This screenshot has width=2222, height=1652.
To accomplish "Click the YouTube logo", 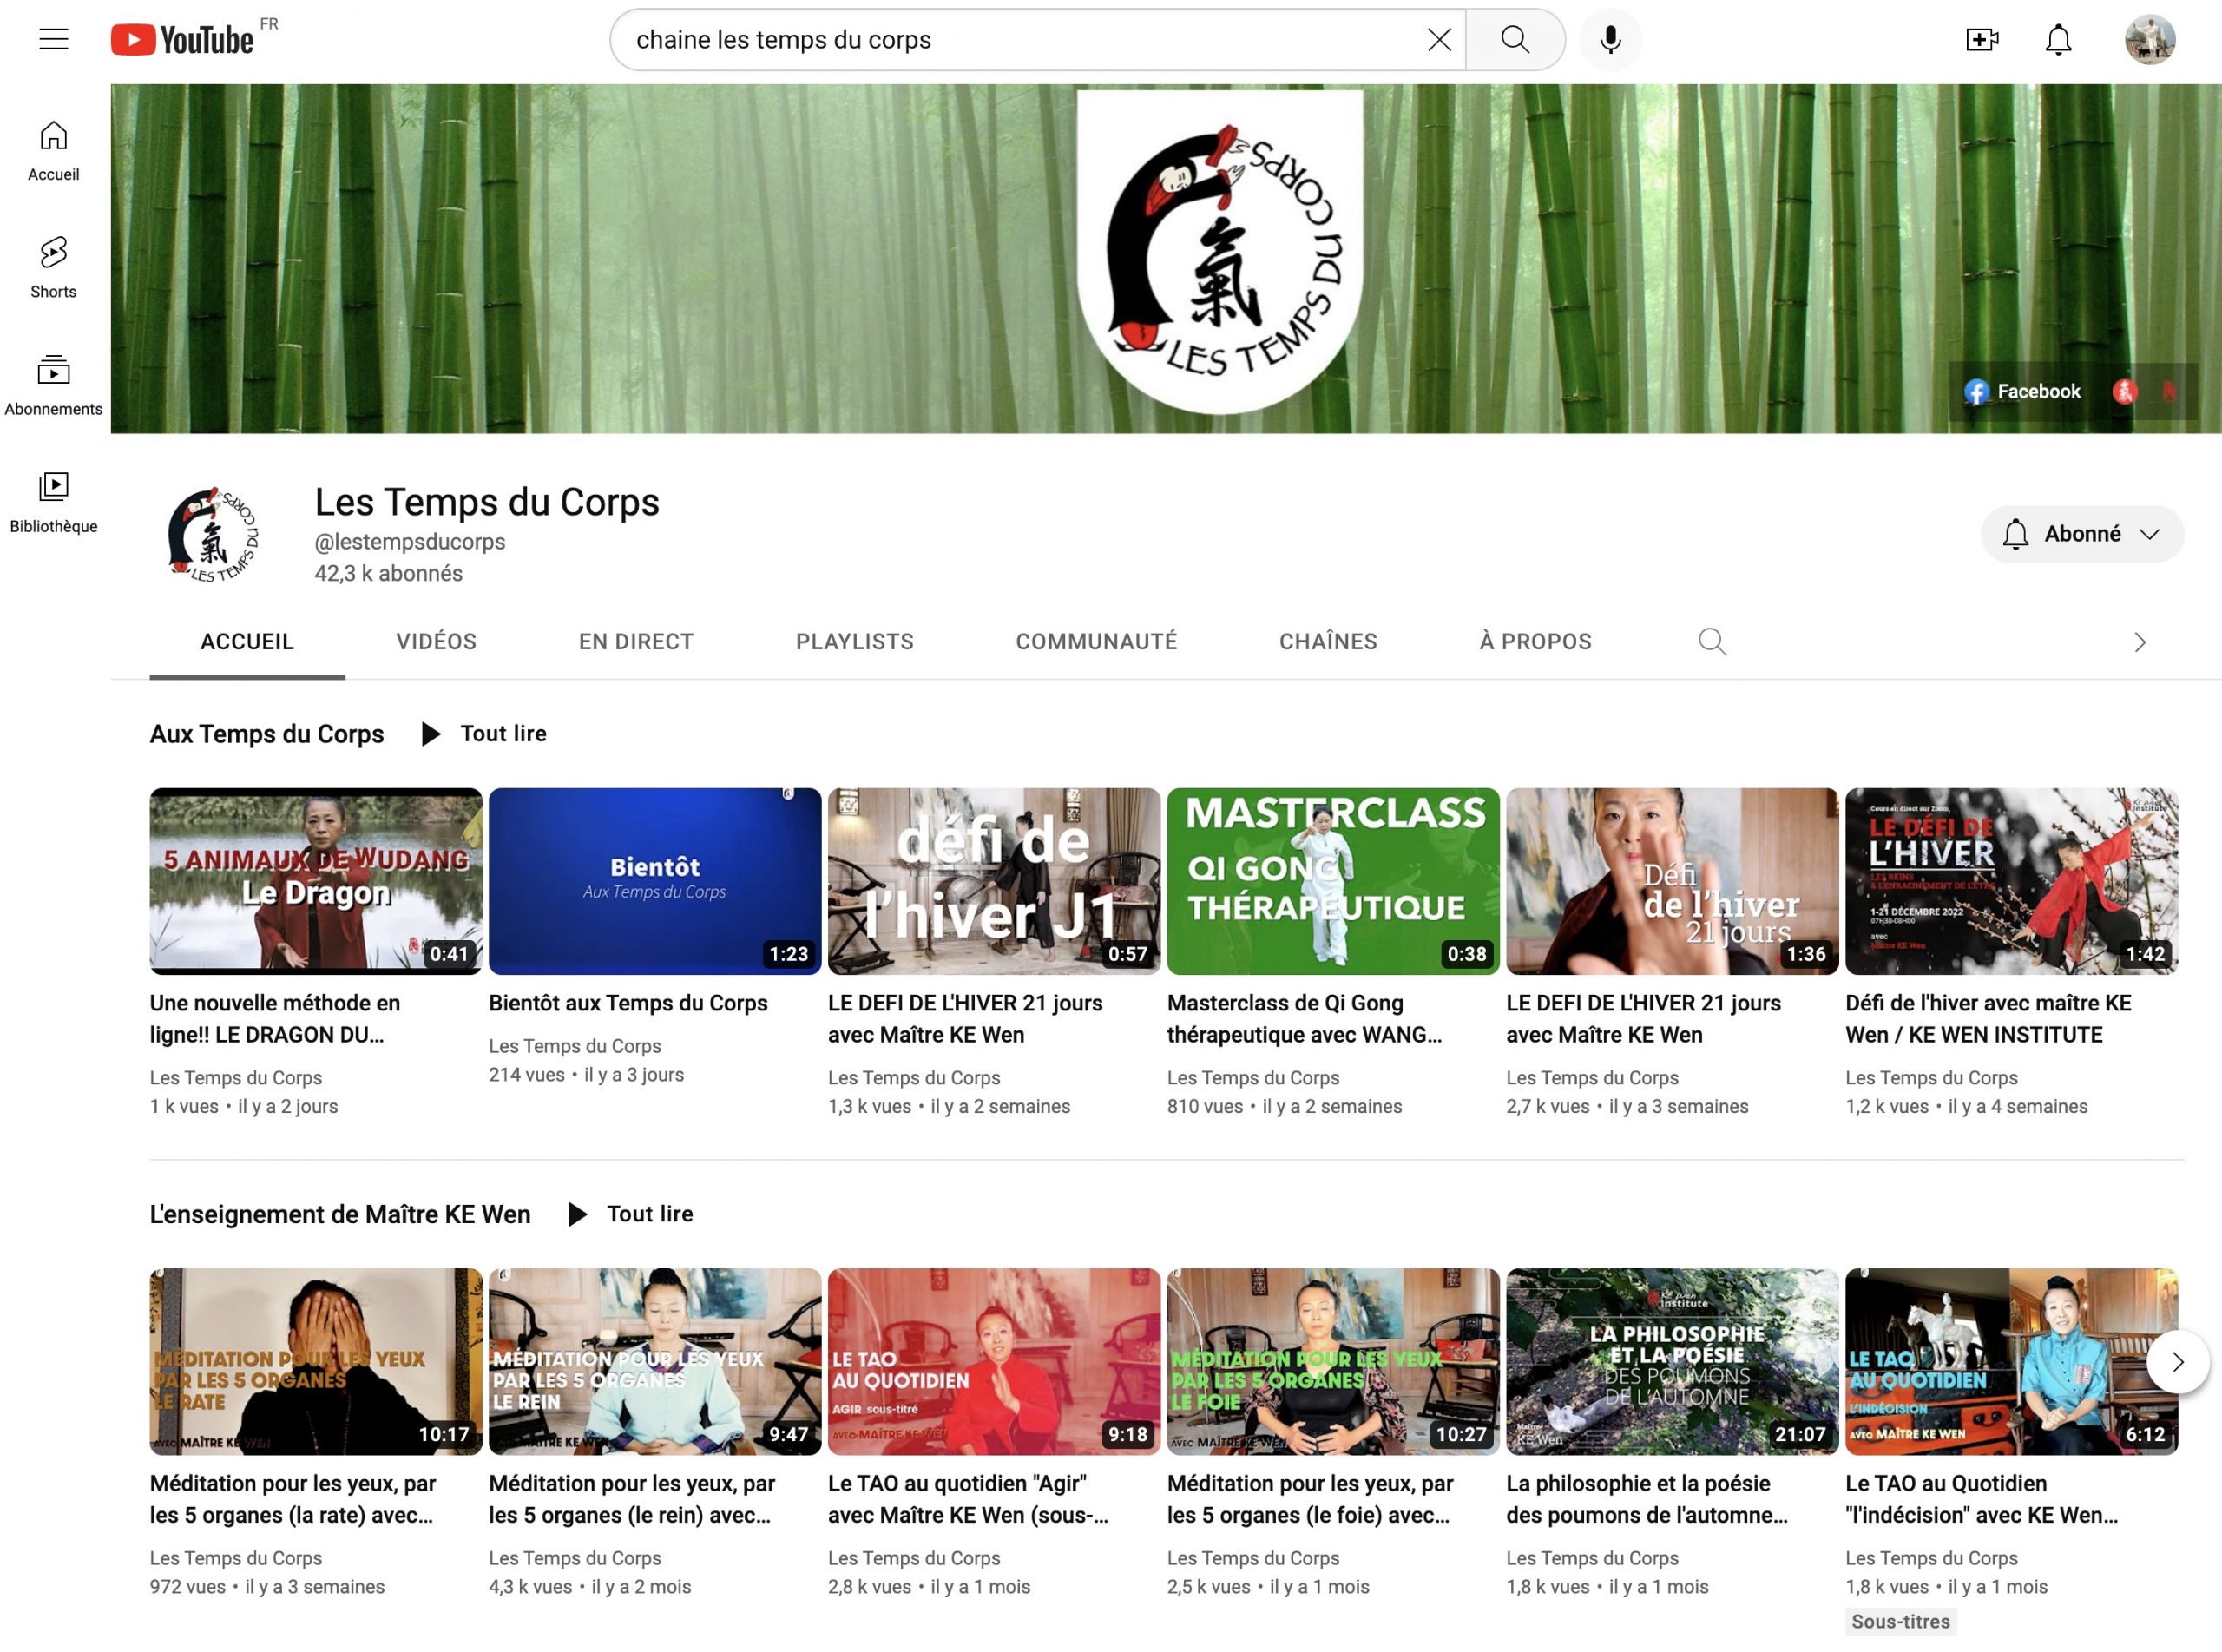I will (x=182, y=39).
